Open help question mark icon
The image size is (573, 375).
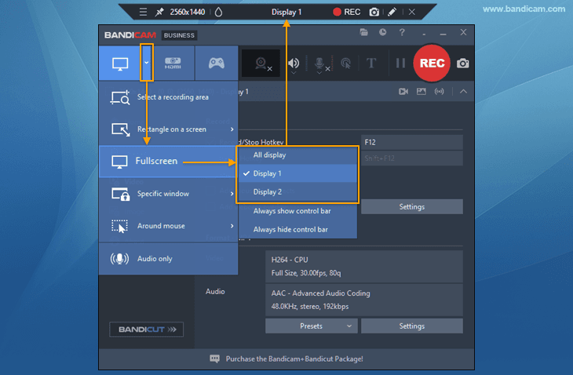click(402, 32)
